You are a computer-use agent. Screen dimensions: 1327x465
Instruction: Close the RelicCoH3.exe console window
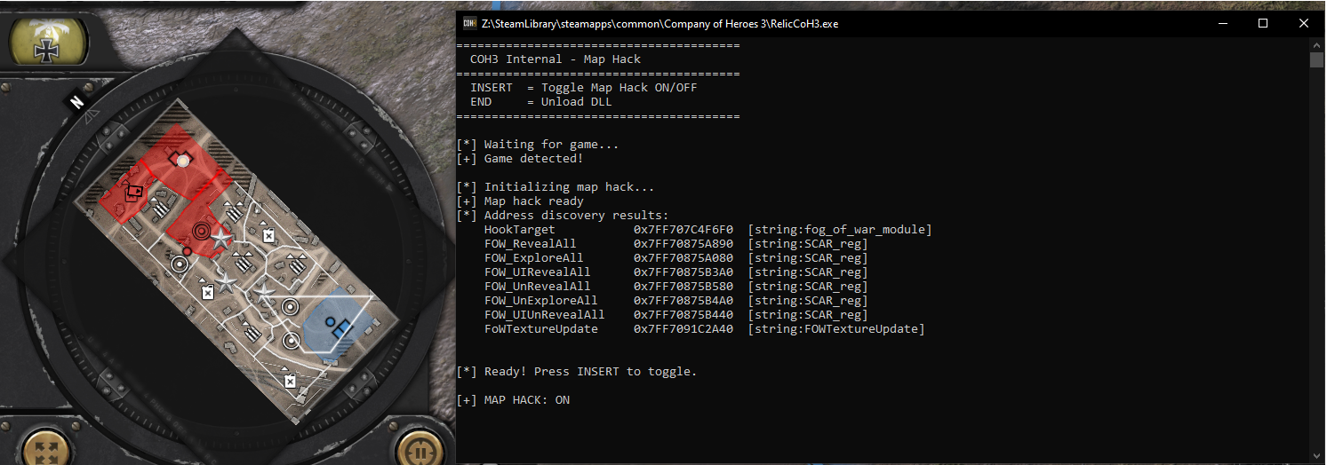[x=1304, y=24]
